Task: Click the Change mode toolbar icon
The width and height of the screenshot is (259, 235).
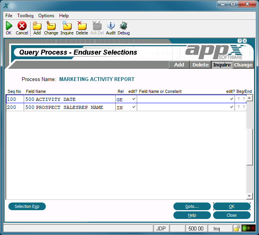Action: pyautogui.click(x=51, y=26)
